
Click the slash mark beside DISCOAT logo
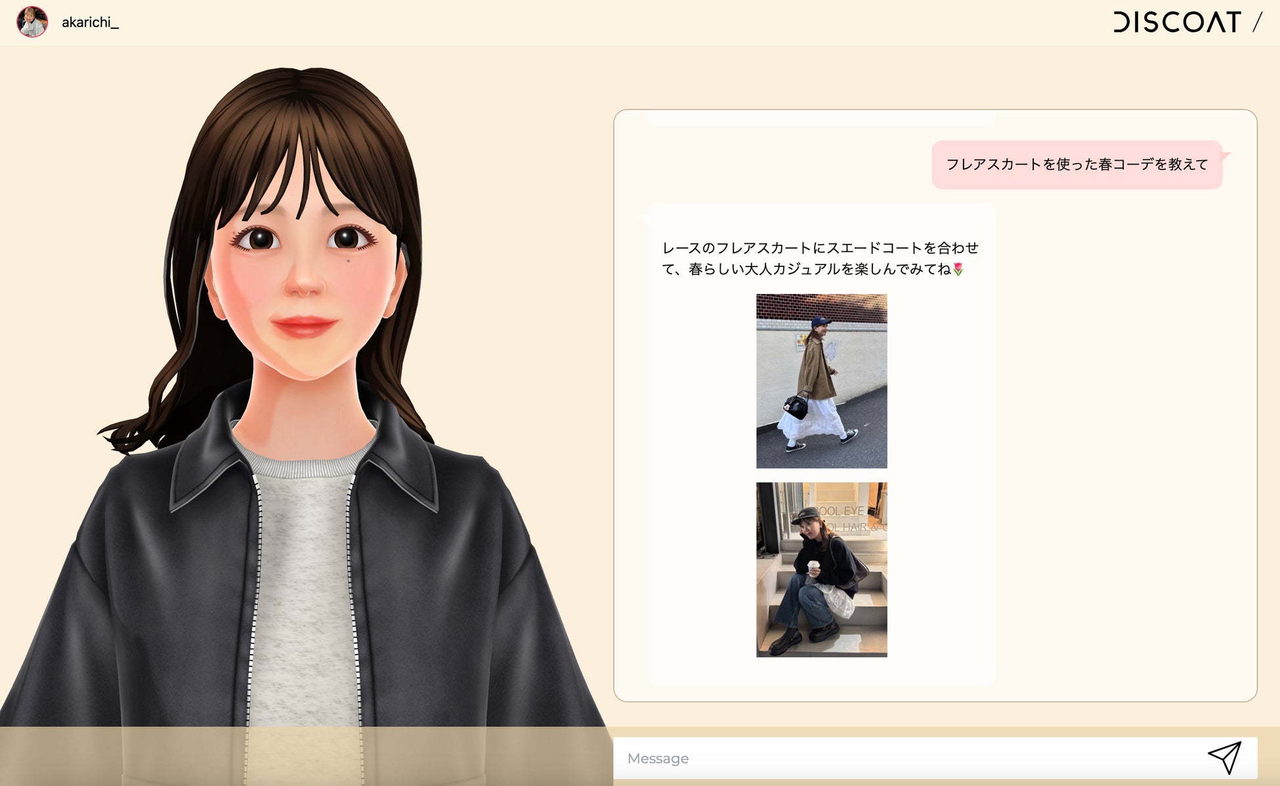click(1257, 22)
